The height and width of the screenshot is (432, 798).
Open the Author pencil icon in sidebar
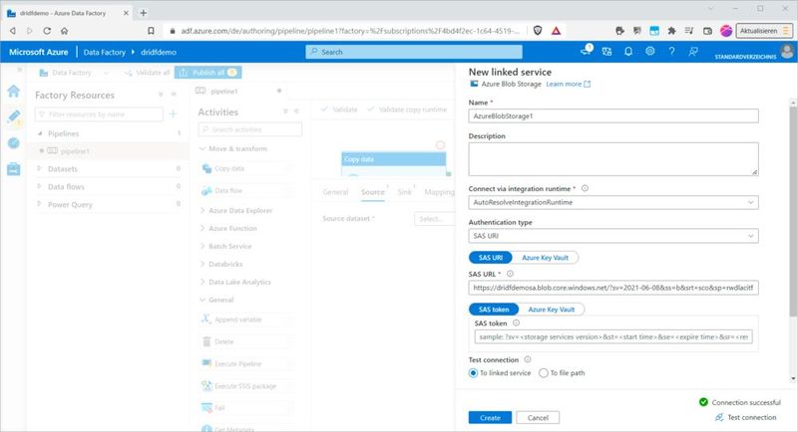point(14,116)
